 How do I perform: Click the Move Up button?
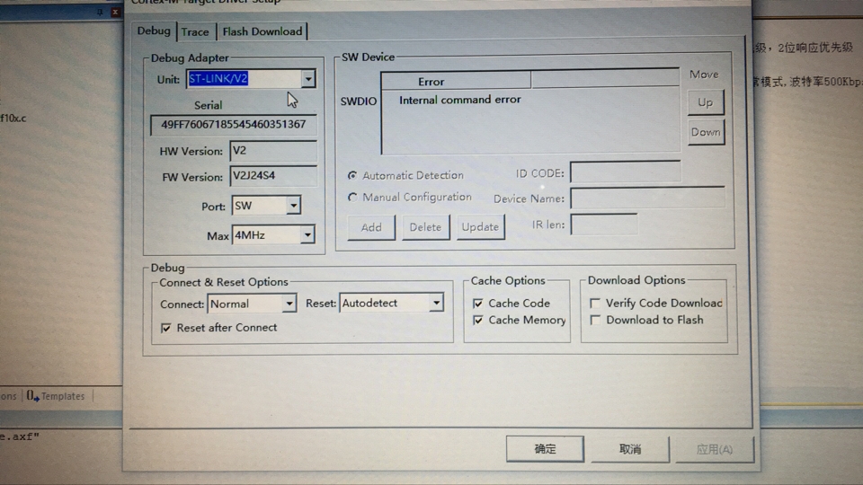[x=706, y=102]
